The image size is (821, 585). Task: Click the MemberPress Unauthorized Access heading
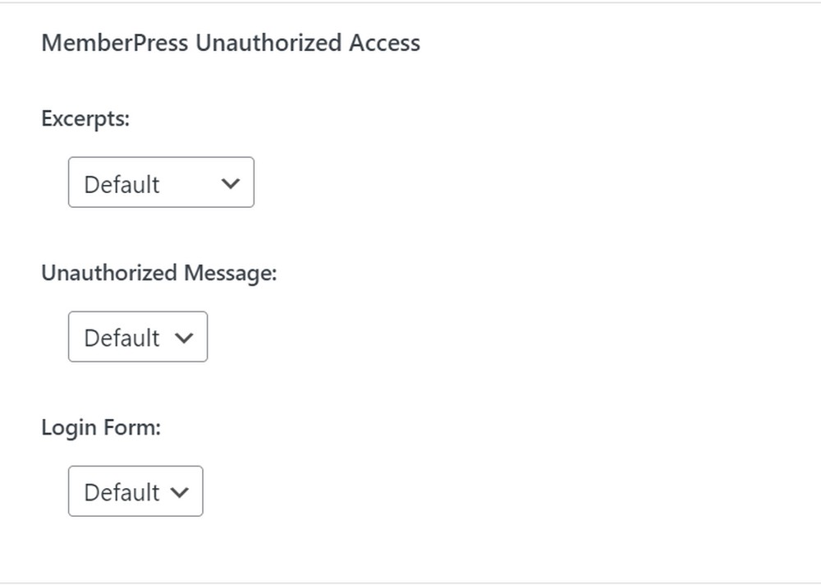click(231, 43)
